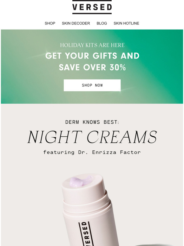Open the night cream bottle image
Viewport: 184px width, 246px height.
[90, 210]
